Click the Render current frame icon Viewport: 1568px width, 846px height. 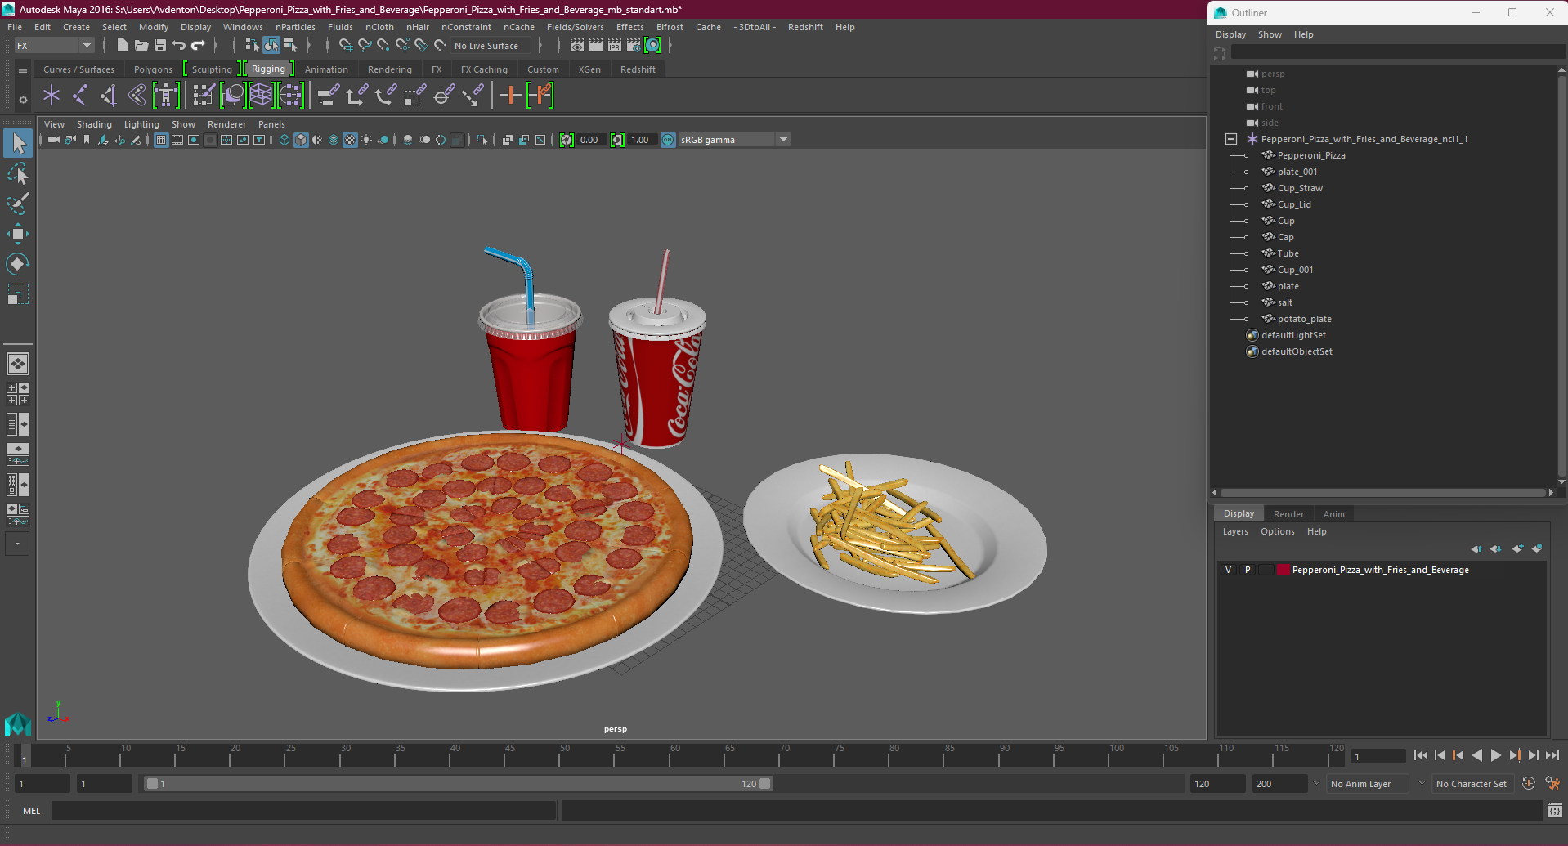pos(596,46)
